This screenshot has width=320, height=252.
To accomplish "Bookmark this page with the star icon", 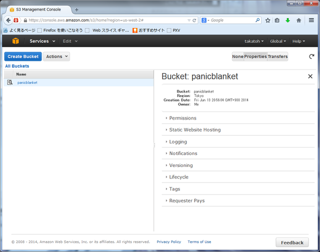I will click(x=268, y=20).
